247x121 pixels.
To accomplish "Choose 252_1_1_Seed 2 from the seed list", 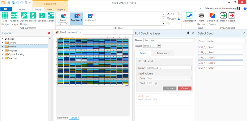I will click(220, 58).
